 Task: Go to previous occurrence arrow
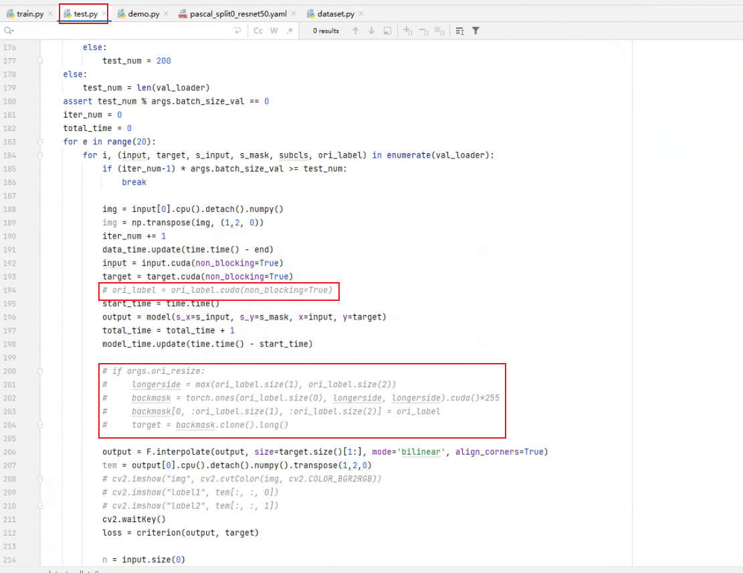coord(355,31)
